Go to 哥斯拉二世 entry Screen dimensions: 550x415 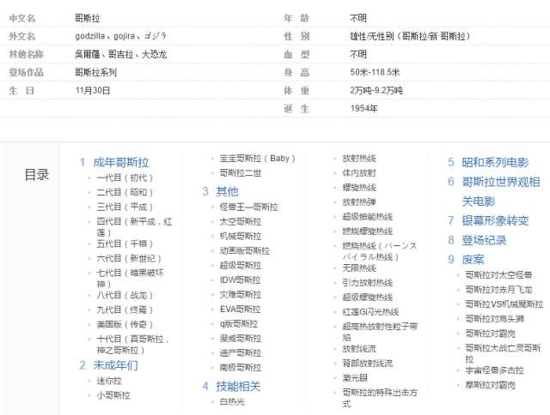(x=241, y=173)
